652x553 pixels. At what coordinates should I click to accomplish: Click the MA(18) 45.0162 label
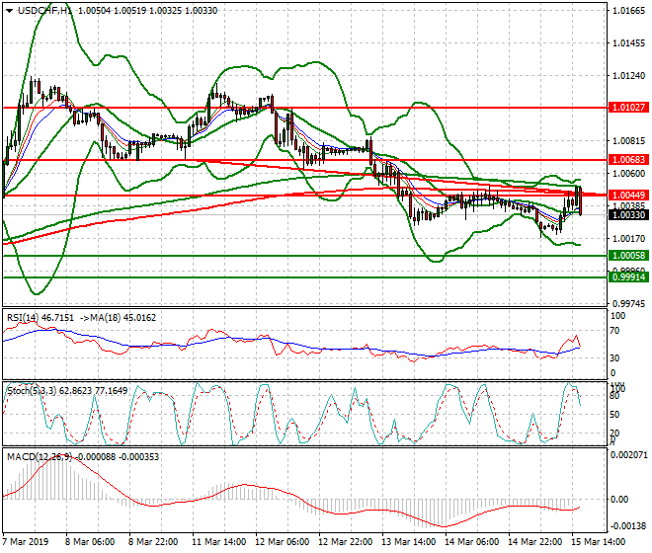(123, 318)
